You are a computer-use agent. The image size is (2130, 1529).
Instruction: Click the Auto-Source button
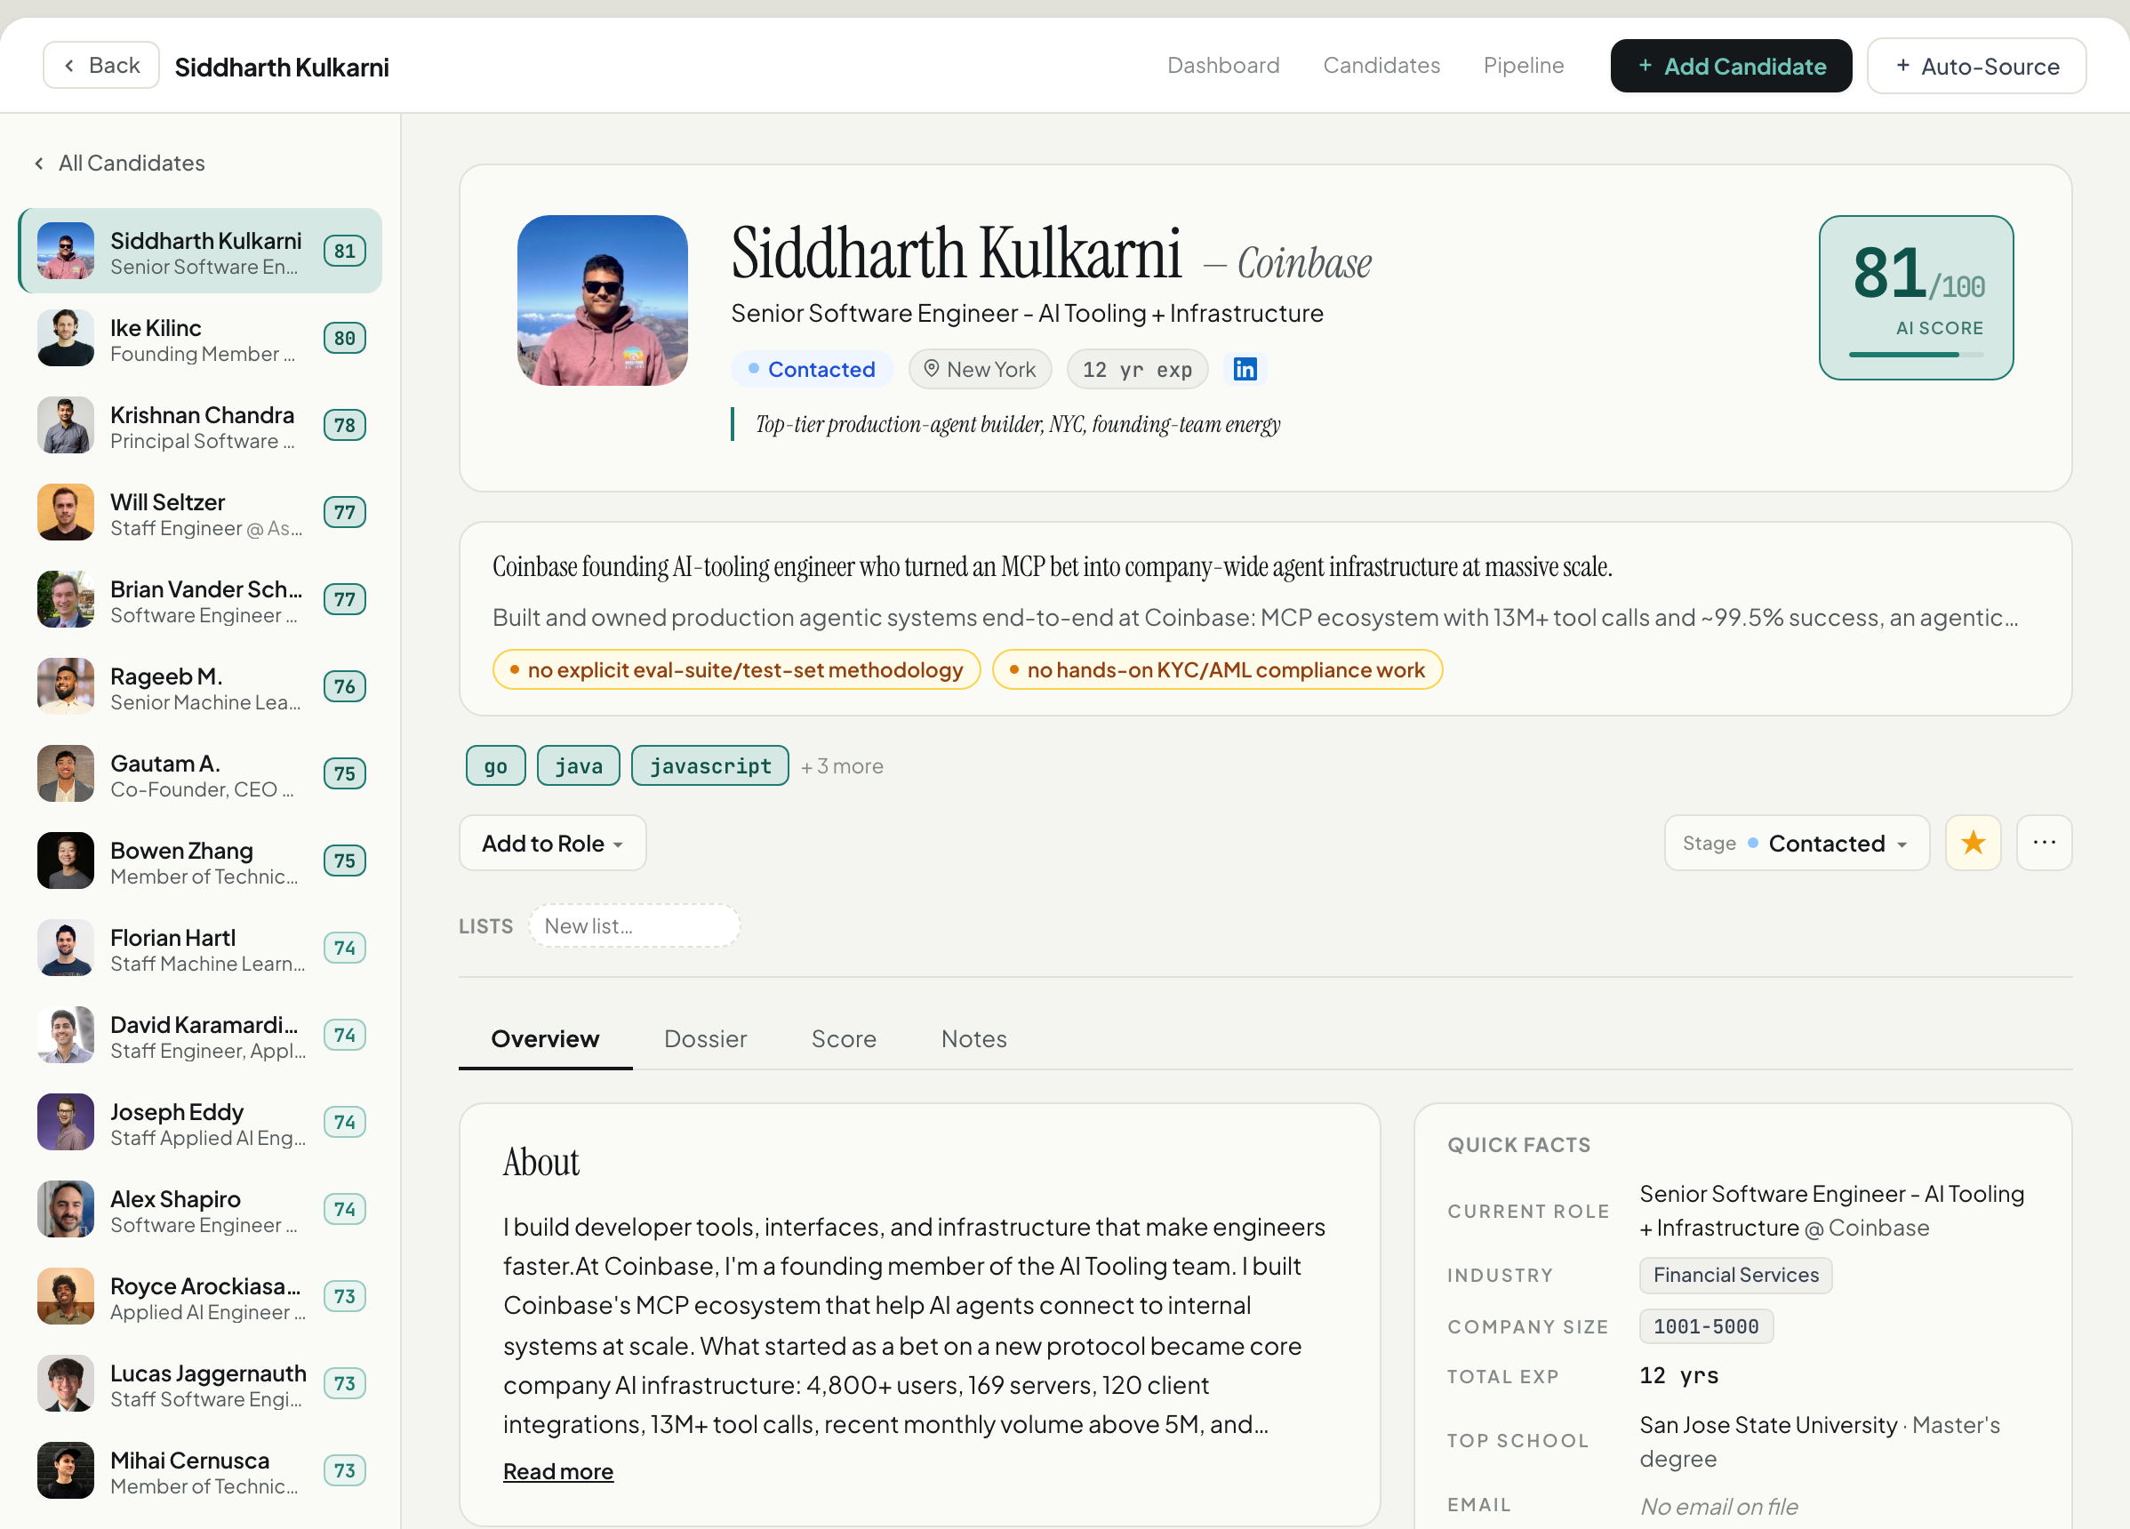[x=1977, y=66]
